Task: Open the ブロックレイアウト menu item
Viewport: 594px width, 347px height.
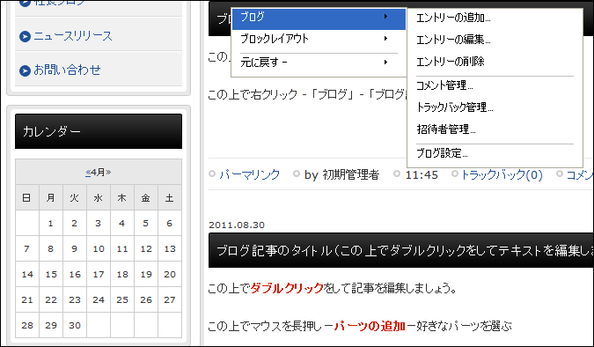Action: [x=319, y=39]
